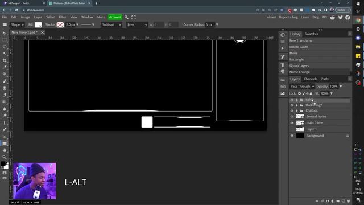Select the Gradient tool
The height and width of the screenshot is (205, 364).
click(5, 102)
